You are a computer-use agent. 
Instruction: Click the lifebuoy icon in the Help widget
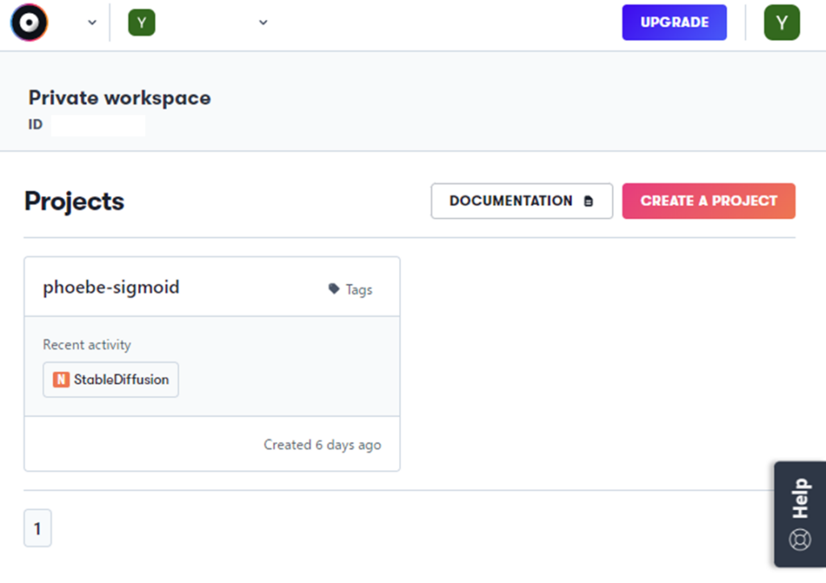click(x=799, y=539)
